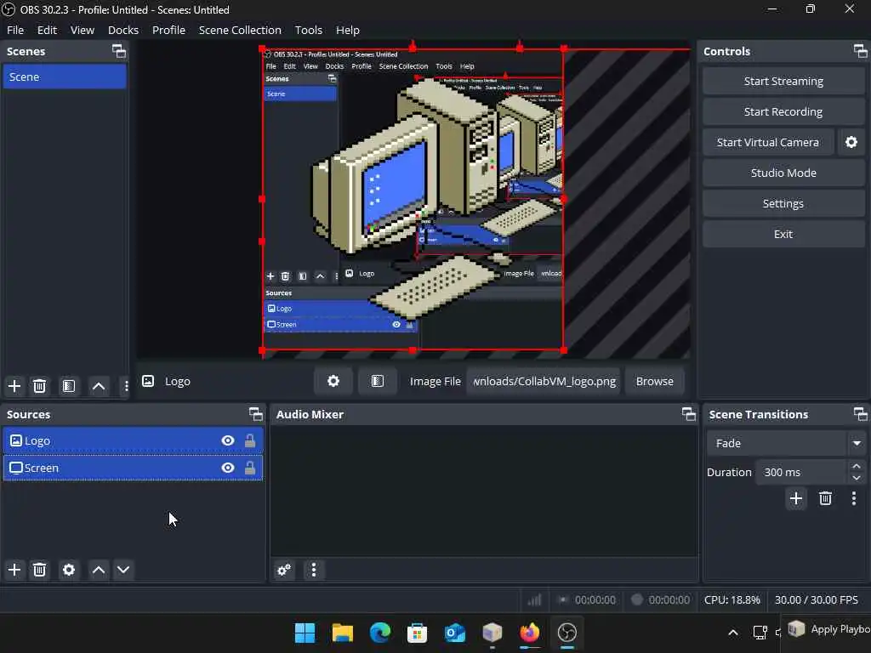Toggle visibility of Logo source
871x653 pixels.
pos(228,440)
